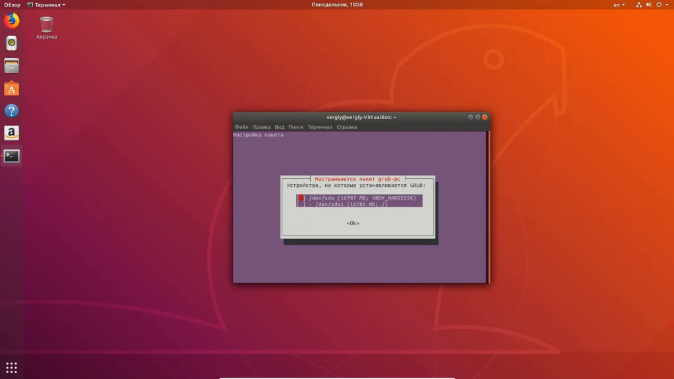Click the Terminal icon in the dock
674x379 pixels.
click(11, 156)
